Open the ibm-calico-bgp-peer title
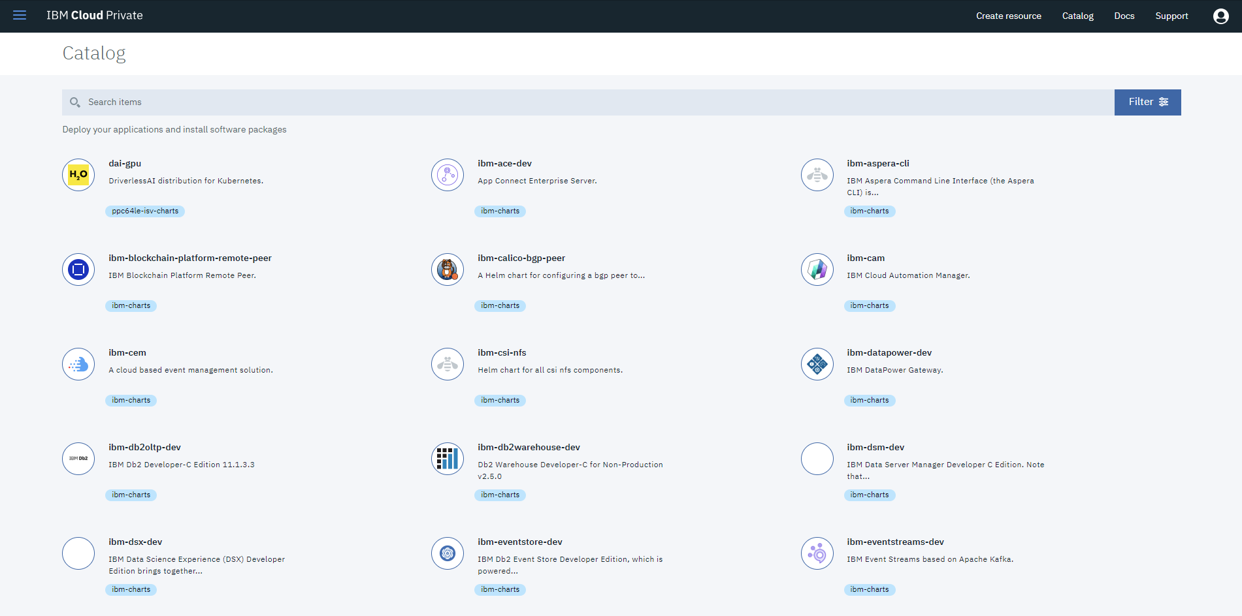1242x616 pixels. 521,258
